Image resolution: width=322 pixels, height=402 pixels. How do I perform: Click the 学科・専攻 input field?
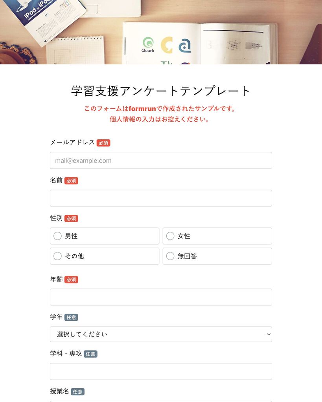pos(161,371)
